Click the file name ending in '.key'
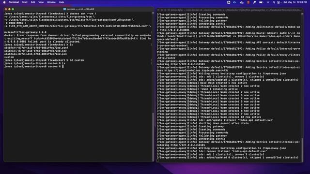The width and height of the screenshot is (310, 174). tap(35, 51)
